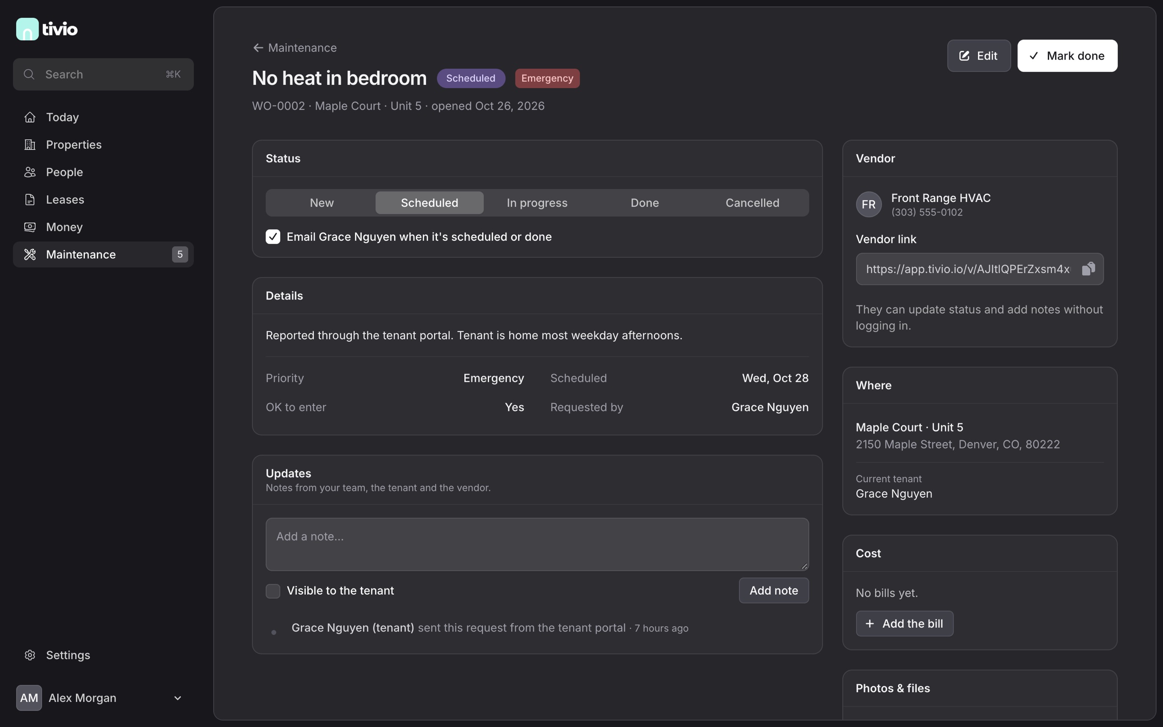Check Visible to the tenant checkbox
The width and height of the screenshot is (1163, 727).
point(273,591)
